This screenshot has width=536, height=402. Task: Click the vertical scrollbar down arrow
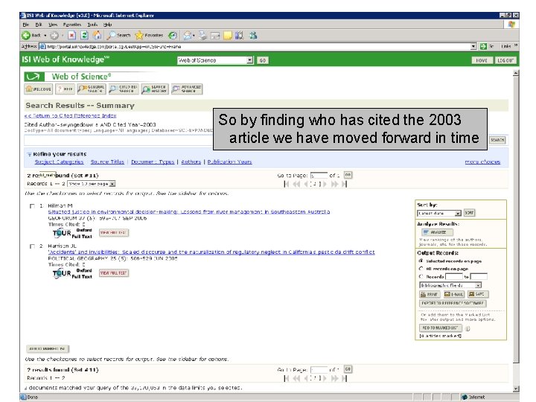pyautogui.click(x=516, y=389)
